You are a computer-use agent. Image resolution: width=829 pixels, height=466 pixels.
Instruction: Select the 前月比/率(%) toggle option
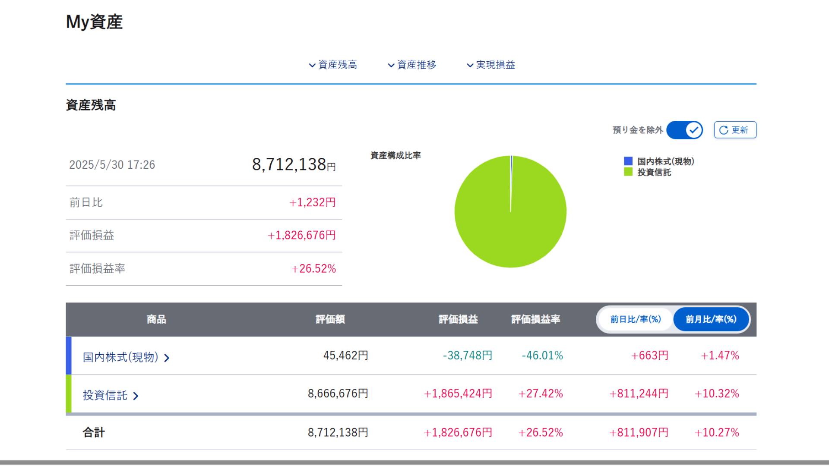pos(711,319)
